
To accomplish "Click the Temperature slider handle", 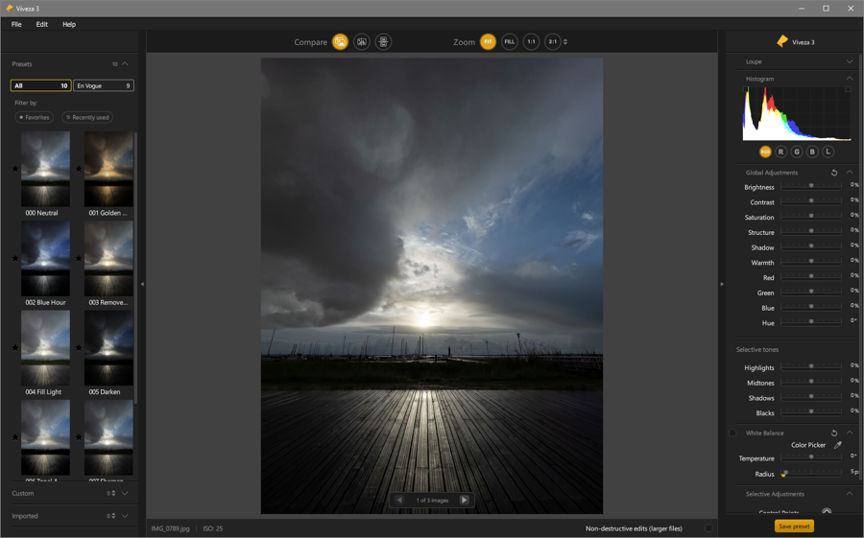I will point(811,456).
